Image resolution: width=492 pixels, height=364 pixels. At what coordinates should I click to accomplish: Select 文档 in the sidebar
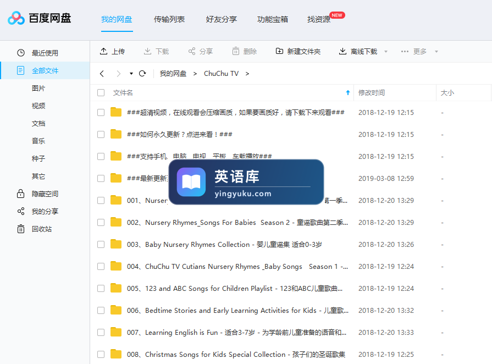pos(38,123)
